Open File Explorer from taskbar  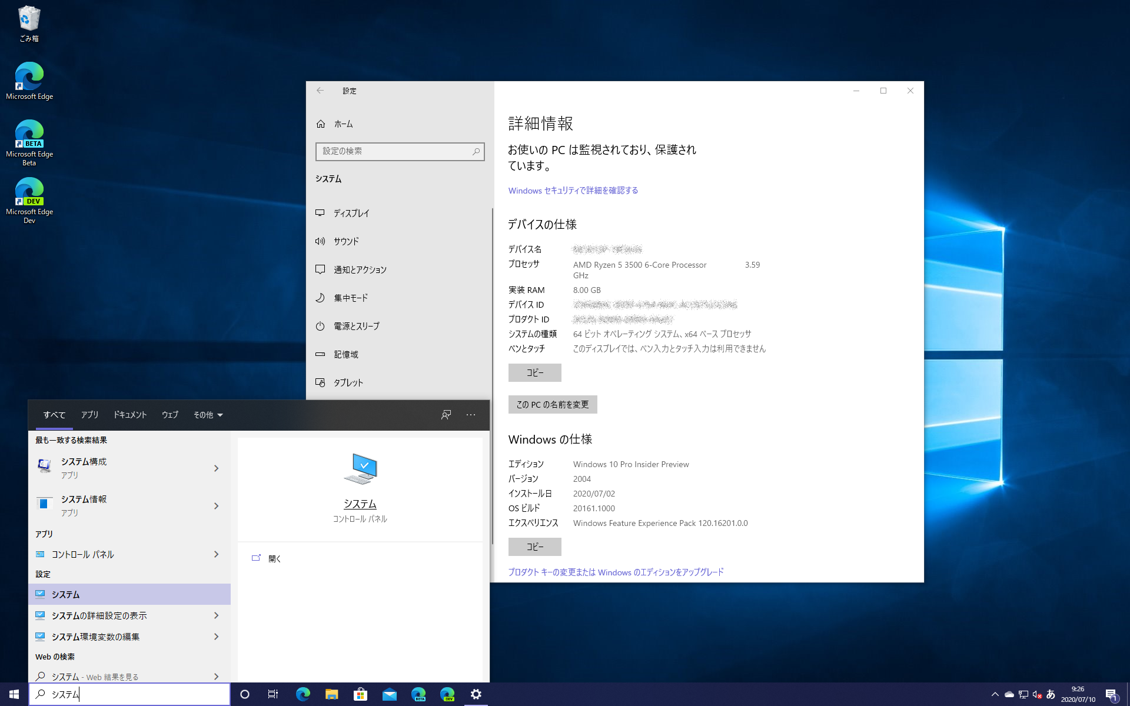tap(331, 694)
